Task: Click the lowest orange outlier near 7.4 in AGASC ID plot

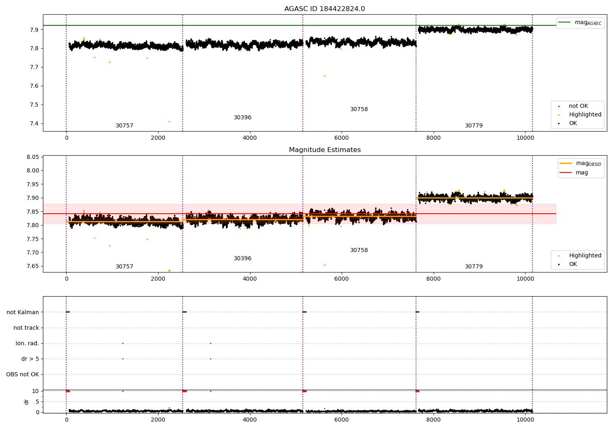Action: click(169, 121)
